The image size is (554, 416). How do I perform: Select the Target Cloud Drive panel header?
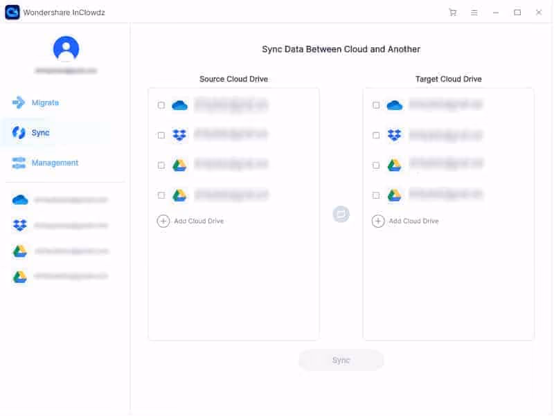point(449,79)
